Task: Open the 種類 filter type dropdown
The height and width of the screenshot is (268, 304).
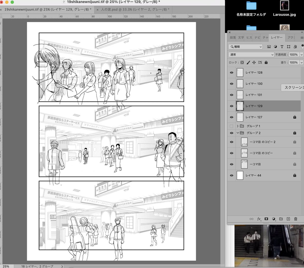Action: point(245,47)
